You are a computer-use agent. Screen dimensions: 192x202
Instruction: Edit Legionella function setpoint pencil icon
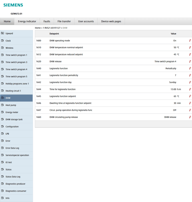(x=190, y=96)
